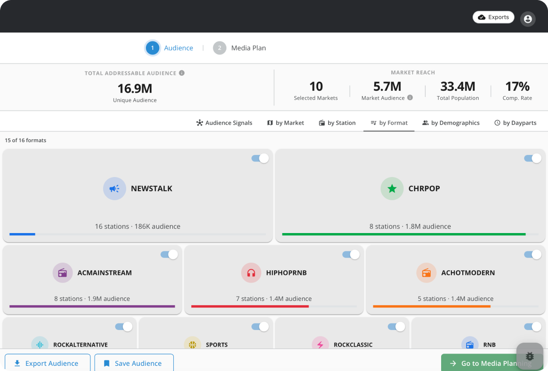548x371 pixels.
Task: Click the Audience step label
Action: [178, 48]
